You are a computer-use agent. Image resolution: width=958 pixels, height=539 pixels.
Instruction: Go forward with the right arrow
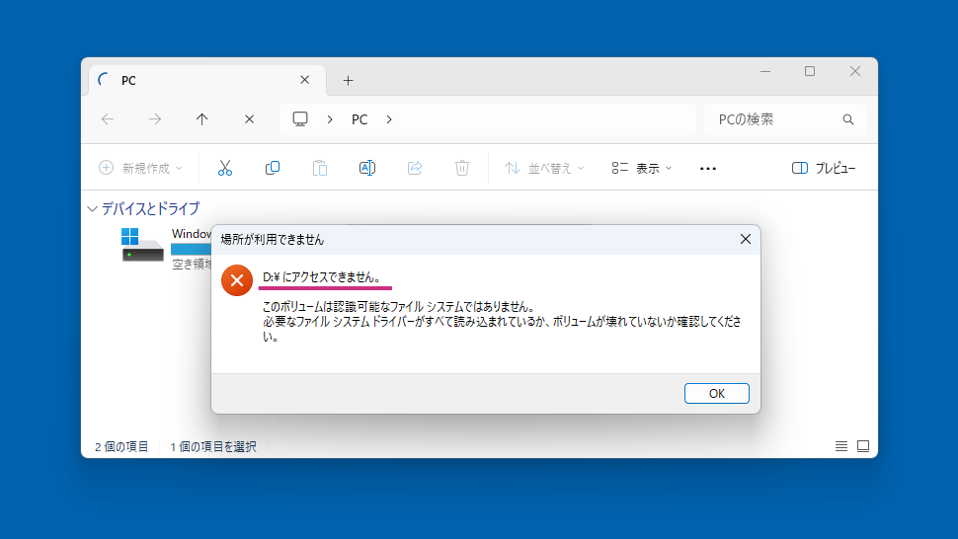(x=155, y=119)
